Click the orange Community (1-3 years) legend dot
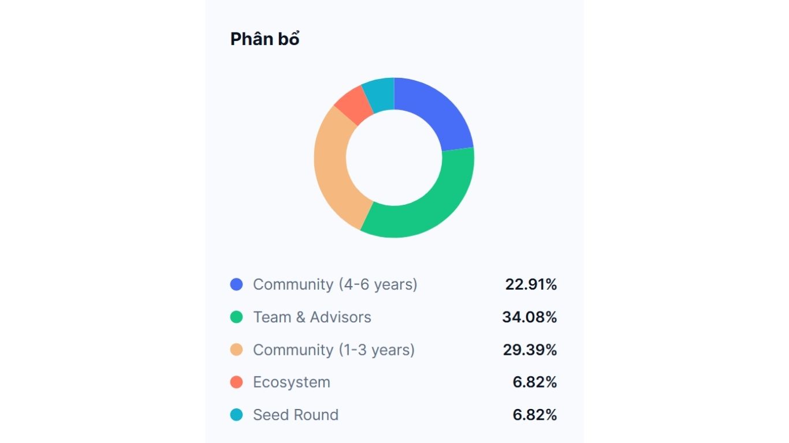 click(x=236, y=350)
